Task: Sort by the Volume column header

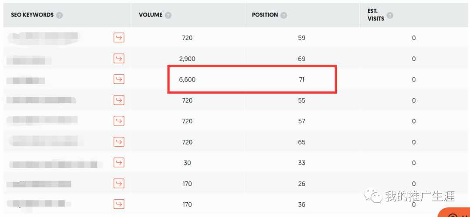Action: point(151,15)
